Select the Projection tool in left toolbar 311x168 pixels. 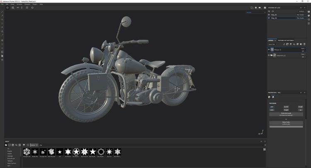(x=2, y=19)
